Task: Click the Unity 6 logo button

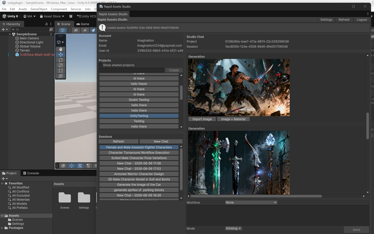Action: point(10,16)
